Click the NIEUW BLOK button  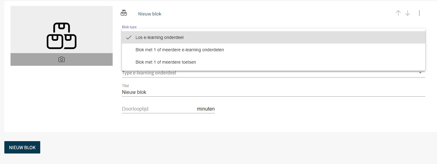click(22, 147)
